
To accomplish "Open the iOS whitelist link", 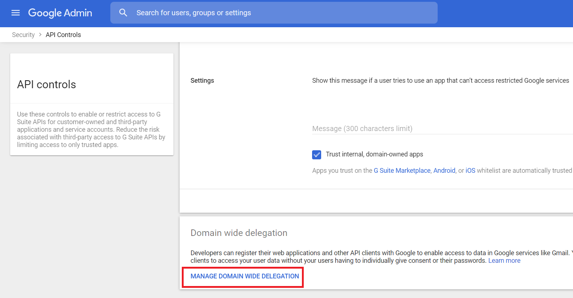I will coord(470,171).
